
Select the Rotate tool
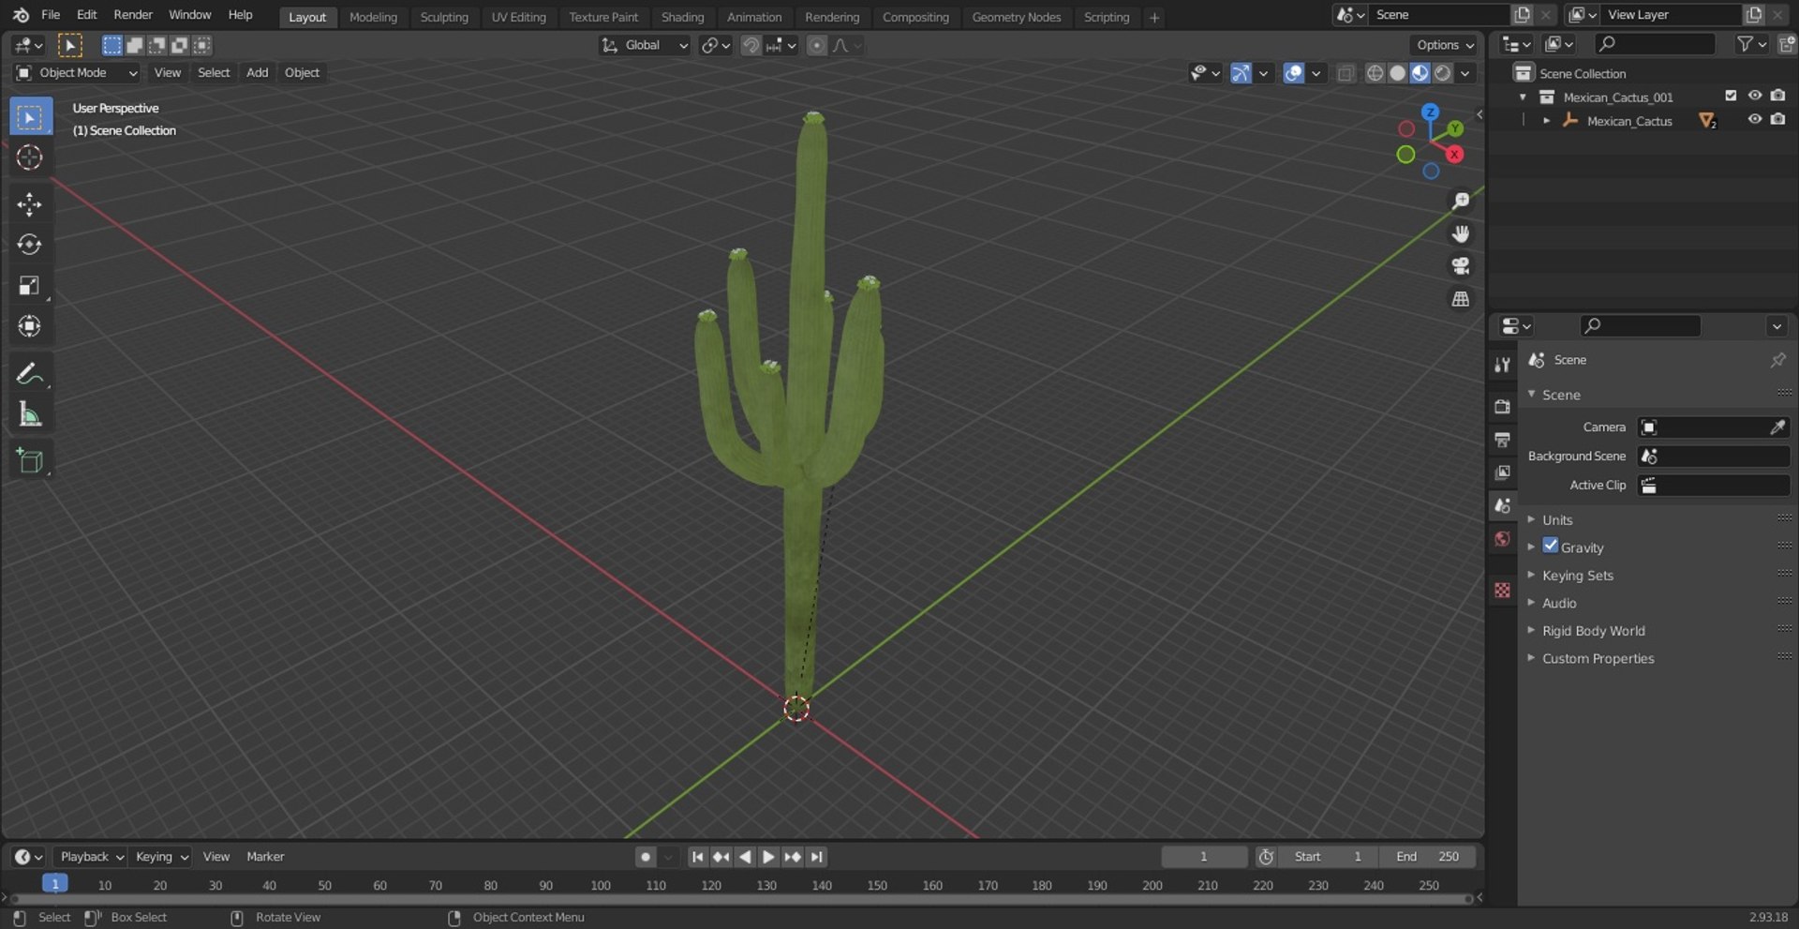pos(29,245)
